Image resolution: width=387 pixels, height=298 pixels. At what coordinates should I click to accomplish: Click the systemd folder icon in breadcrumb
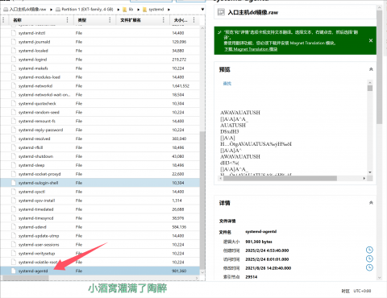144,10
